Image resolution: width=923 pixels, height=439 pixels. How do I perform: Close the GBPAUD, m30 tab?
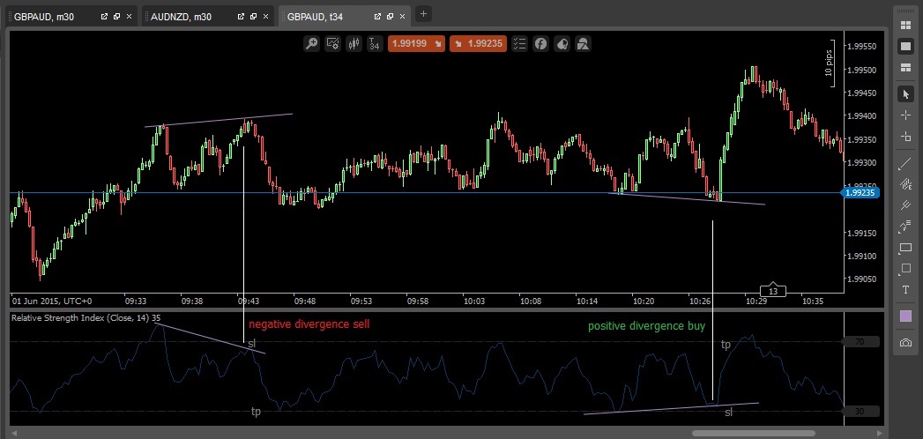[x=129, y=17]
